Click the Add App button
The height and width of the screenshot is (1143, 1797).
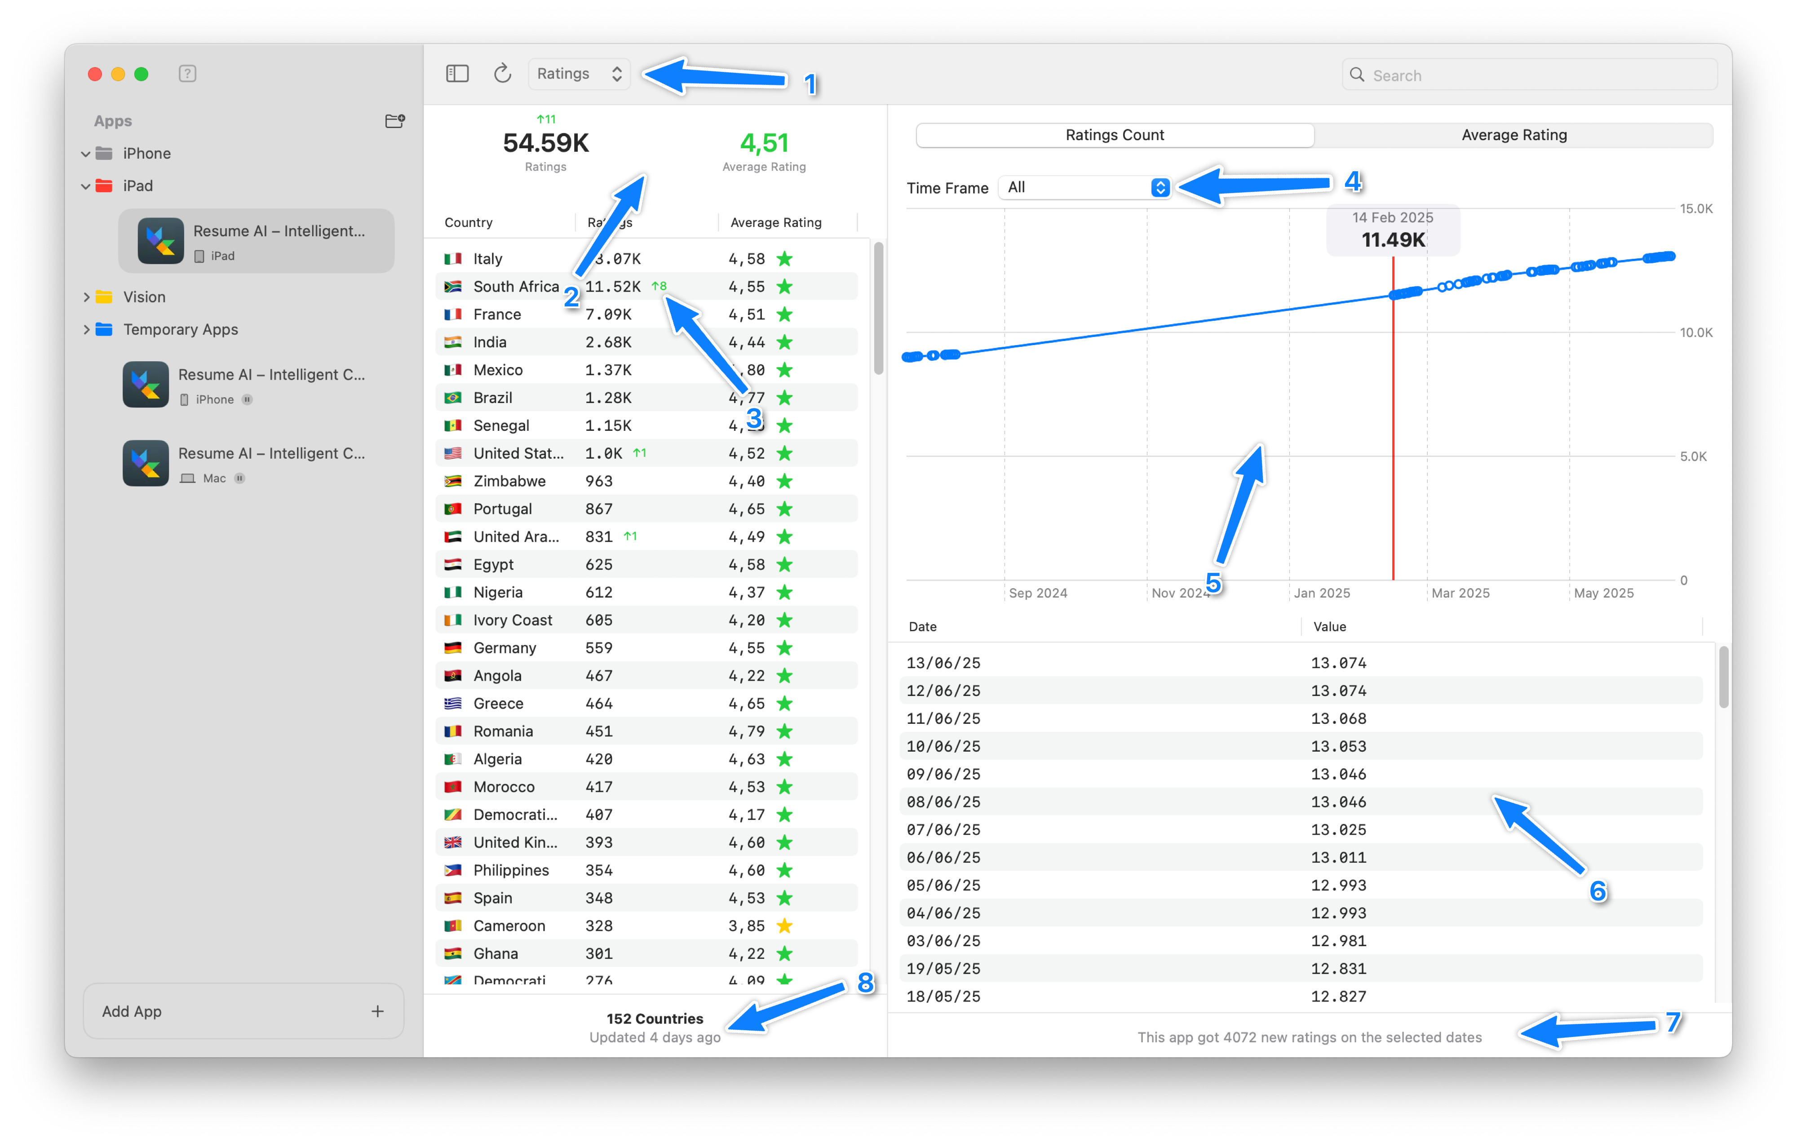[243, 1011]
